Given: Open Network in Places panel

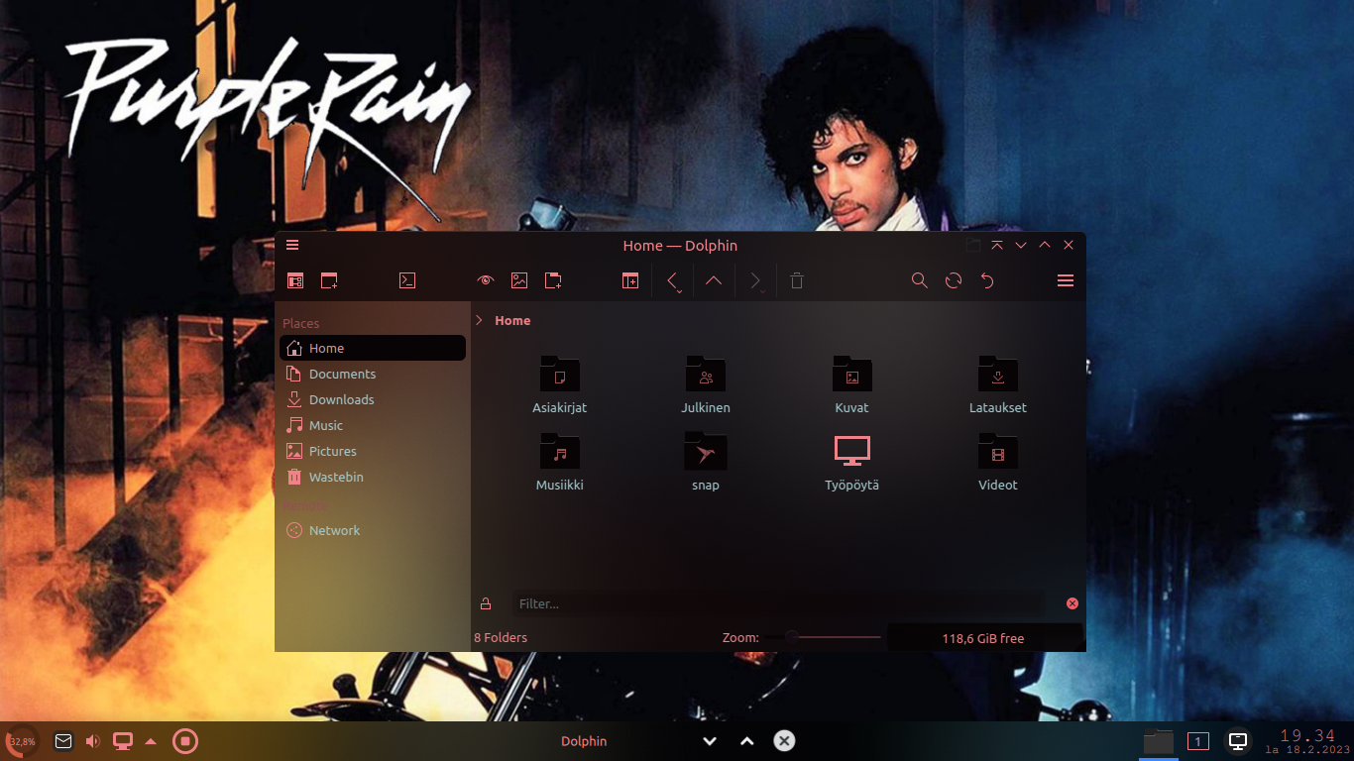Looking at the screenshot, I should coord(373,530).
